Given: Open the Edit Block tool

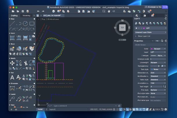Looking at the screenshot, I should pos(25,49).
